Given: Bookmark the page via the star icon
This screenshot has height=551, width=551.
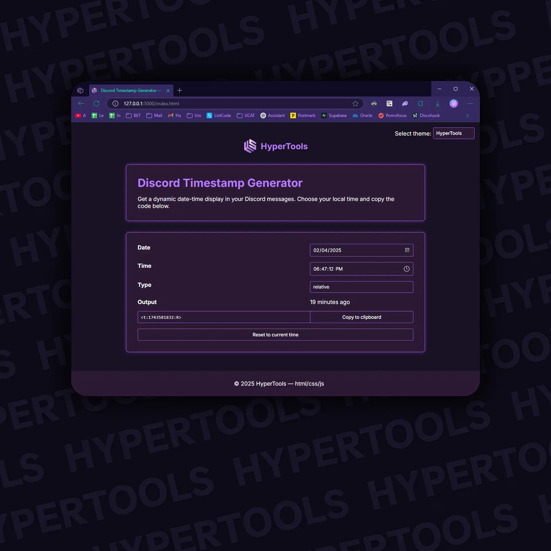Looking at the screenshot, I should pos(356,104).
